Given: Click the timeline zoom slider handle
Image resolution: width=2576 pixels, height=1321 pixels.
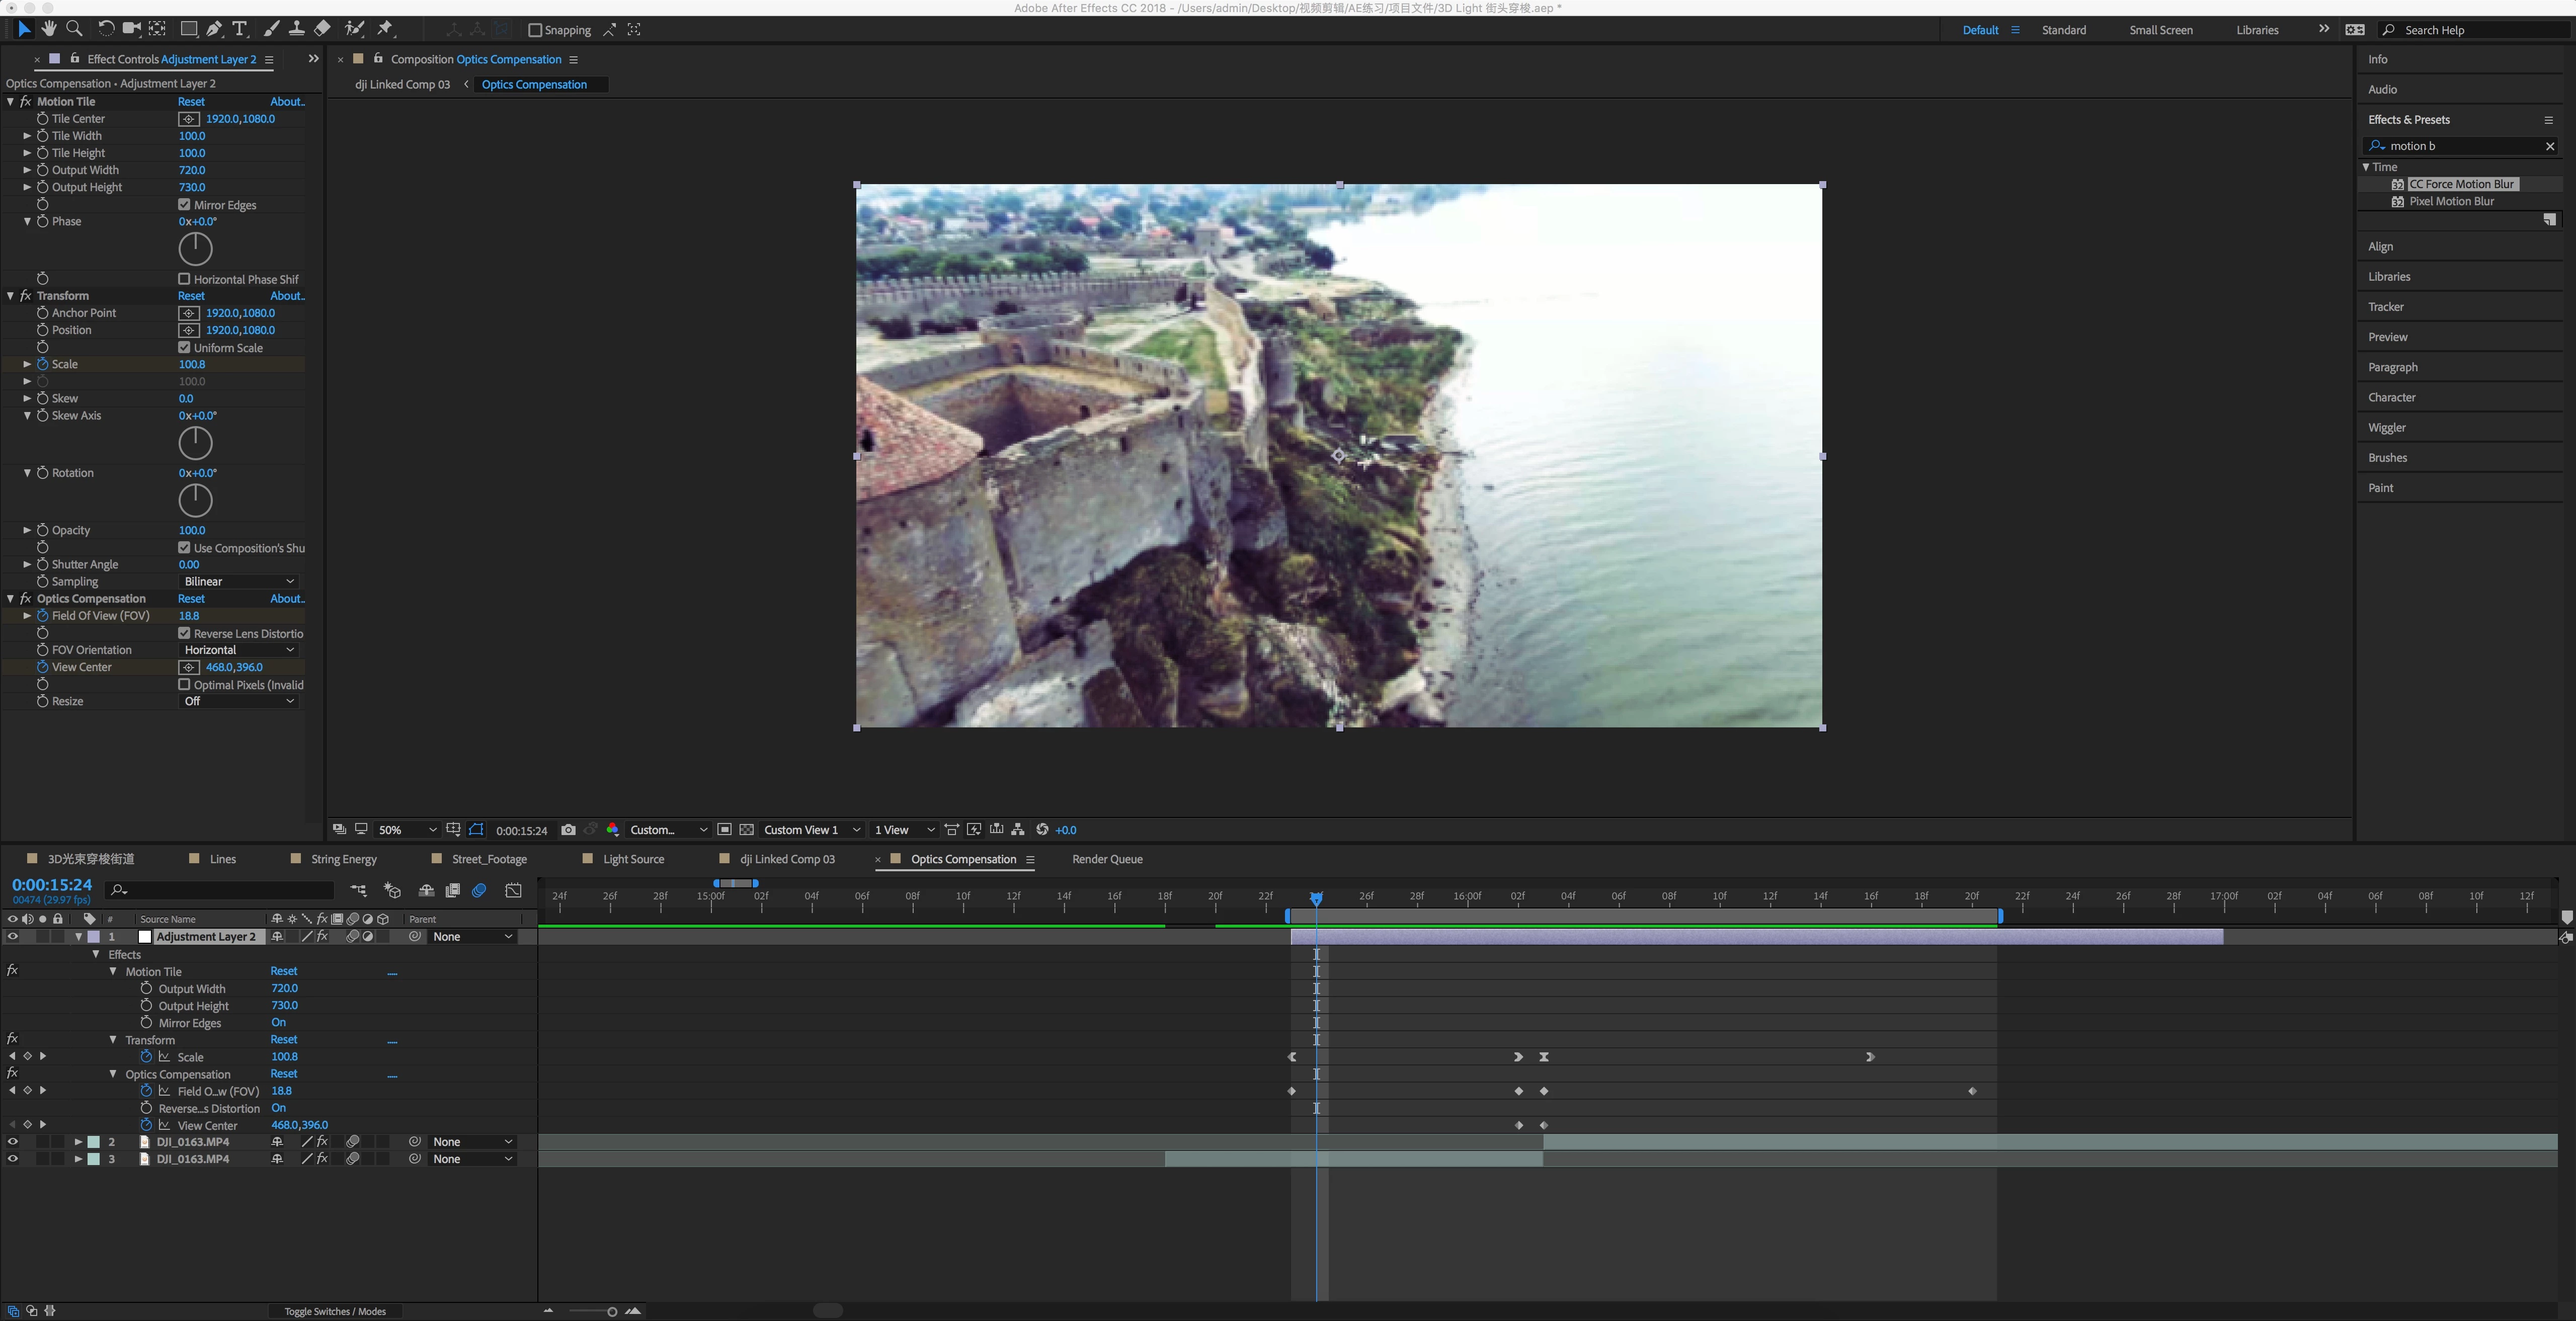Looking at the screenshot, I should [x=612, y=1311].
